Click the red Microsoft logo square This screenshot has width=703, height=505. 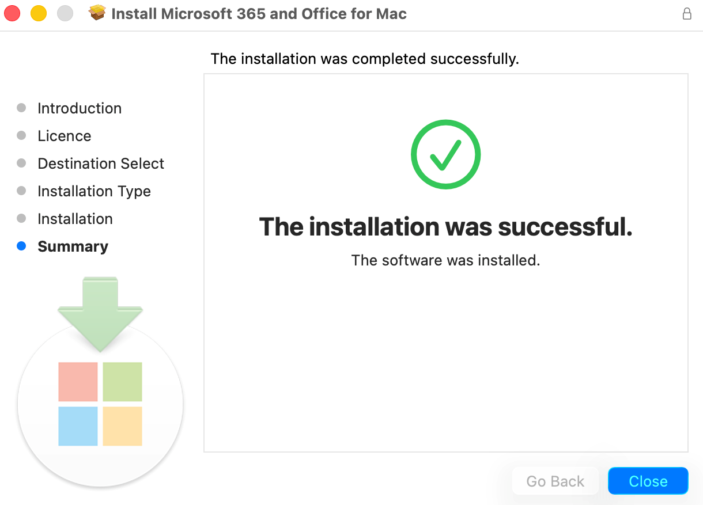(78, 382)
